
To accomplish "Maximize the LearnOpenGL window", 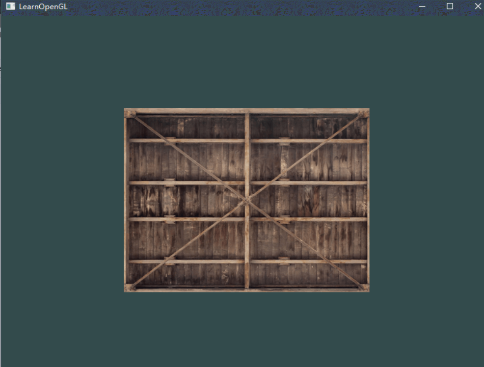I will coord(450,6).
